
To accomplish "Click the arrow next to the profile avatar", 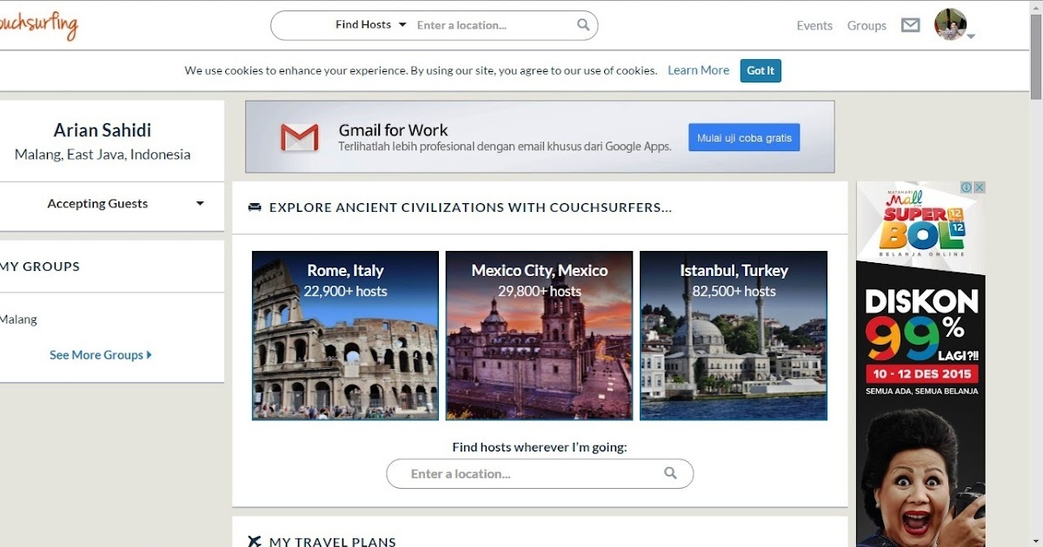I will [971, 36].
